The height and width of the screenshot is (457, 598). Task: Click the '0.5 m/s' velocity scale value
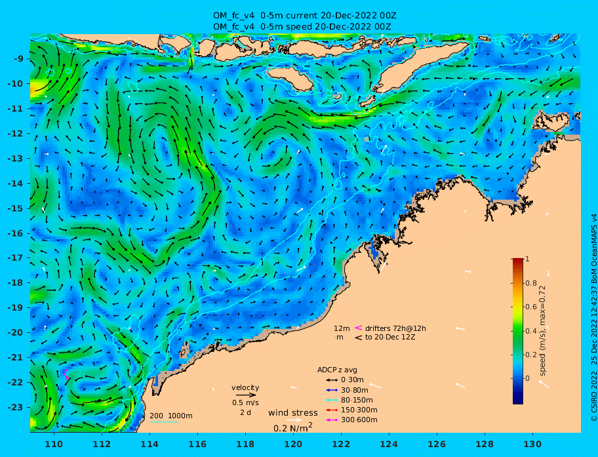pos(245,403)
